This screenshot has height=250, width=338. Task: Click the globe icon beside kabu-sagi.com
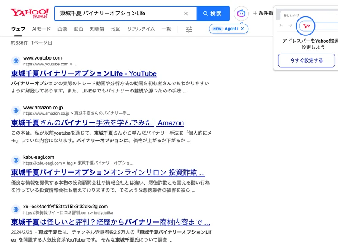[x=16, y=160]
